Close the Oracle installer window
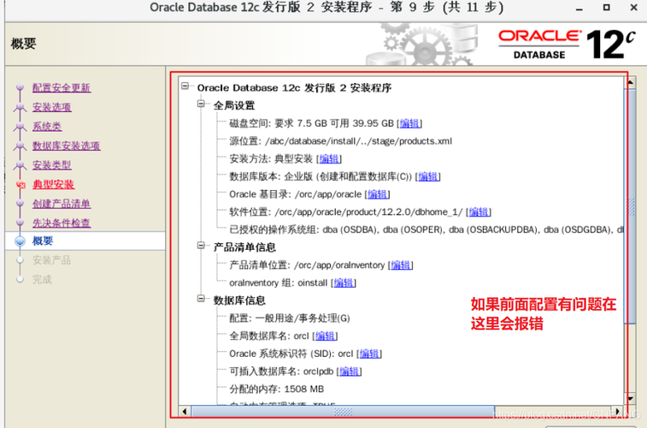Viewport: 647px width, 428px height. click(634, 8)
